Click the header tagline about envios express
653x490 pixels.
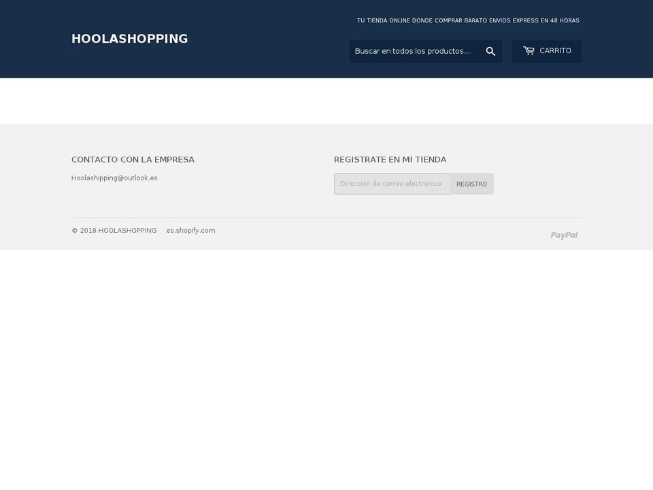pyautogui.click(x=468, y=20)
